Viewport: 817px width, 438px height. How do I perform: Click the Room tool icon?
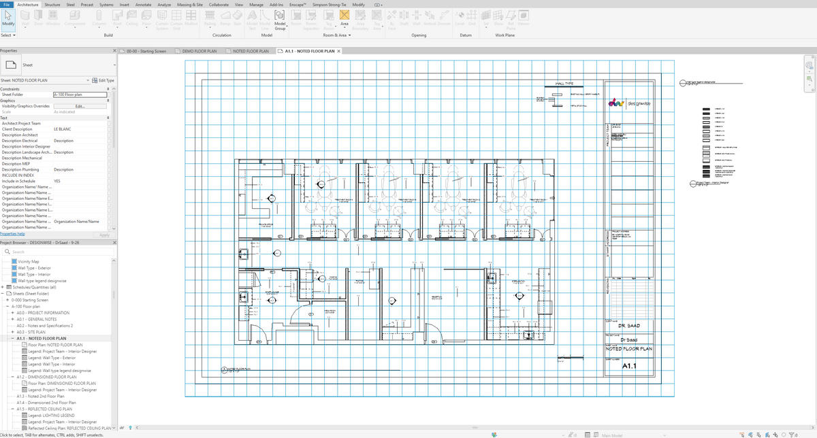point(296,16)
